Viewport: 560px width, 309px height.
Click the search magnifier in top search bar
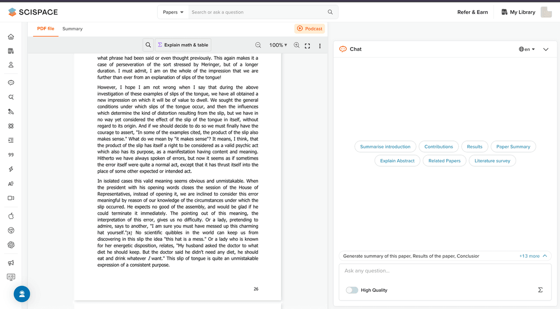(330, 12)
